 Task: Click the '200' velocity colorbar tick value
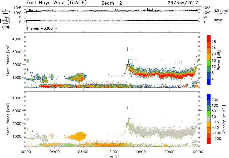click(x=215, y=100)
